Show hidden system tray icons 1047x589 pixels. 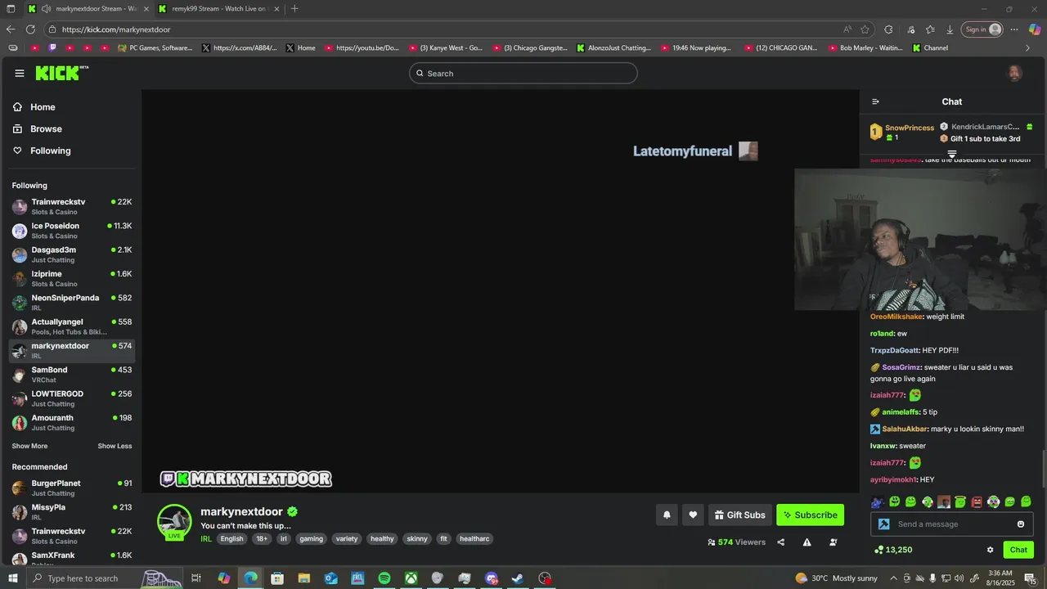tap(893, 578)
